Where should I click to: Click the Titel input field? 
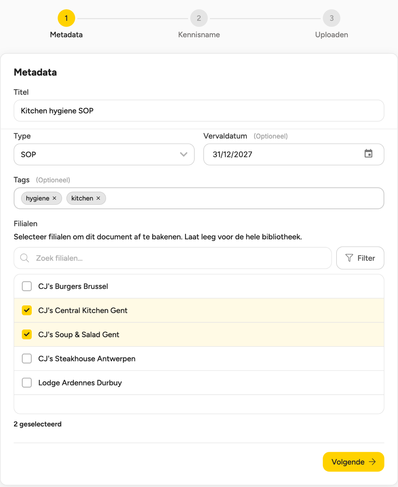199,111
